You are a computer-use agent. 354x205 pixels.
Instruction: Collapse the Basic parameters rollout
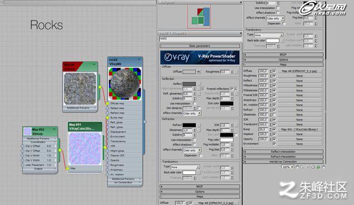[200, 46]
